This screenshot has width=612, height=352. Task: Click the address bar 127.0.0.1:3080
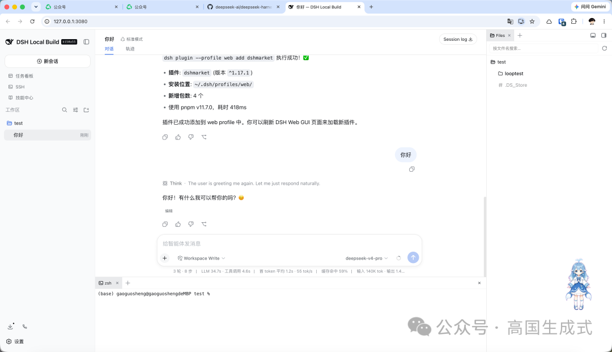coord(71,22)
